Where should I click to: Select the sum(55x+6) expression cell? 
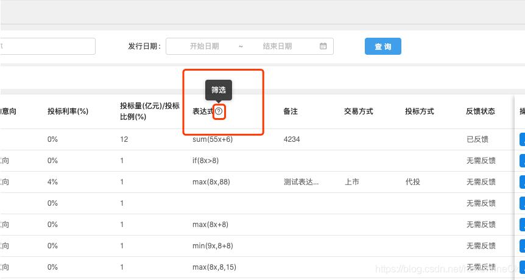pos(213,139)
